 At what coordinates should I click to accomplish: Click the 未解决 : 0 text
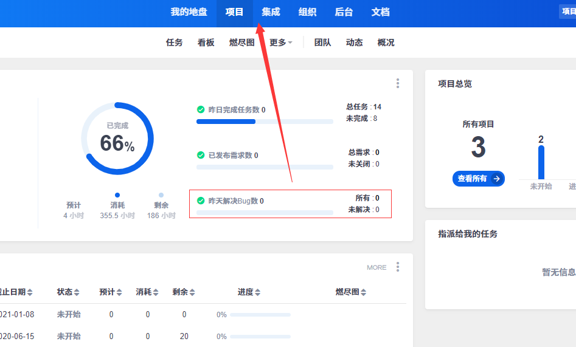pos(364,209)
